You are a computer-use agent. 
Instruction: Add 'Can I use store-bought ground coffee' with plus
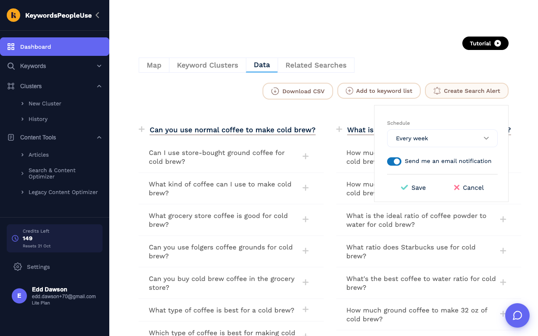coord(306,156)
